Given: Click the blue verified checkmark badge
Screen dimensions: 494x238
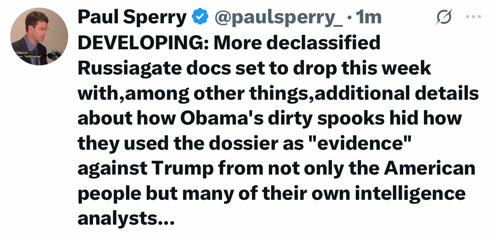Looking at the screenshot, I should point(200,17).
